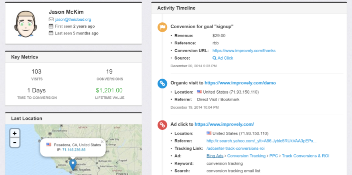
Task: Click timestamp December 20, 2014 5:23 PM
Action: pos(194,66)
